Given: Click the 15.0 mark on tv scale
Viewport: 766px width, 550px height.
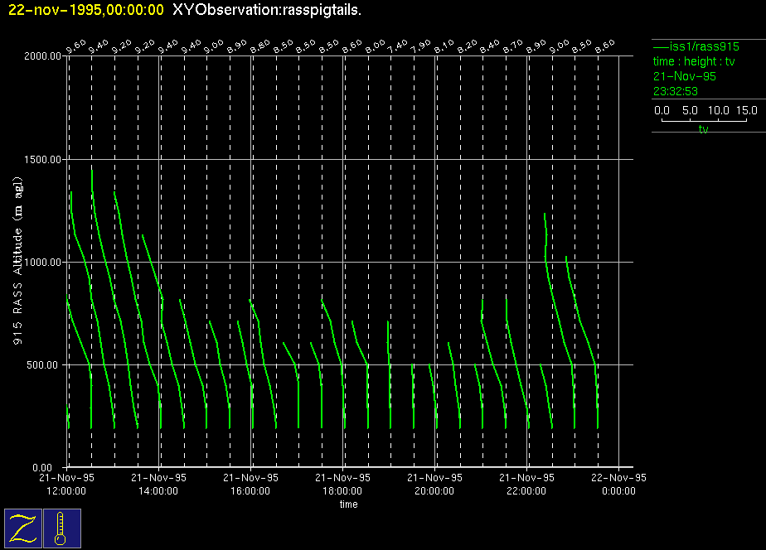Looking at the screenshot, I should click(746, 110).
